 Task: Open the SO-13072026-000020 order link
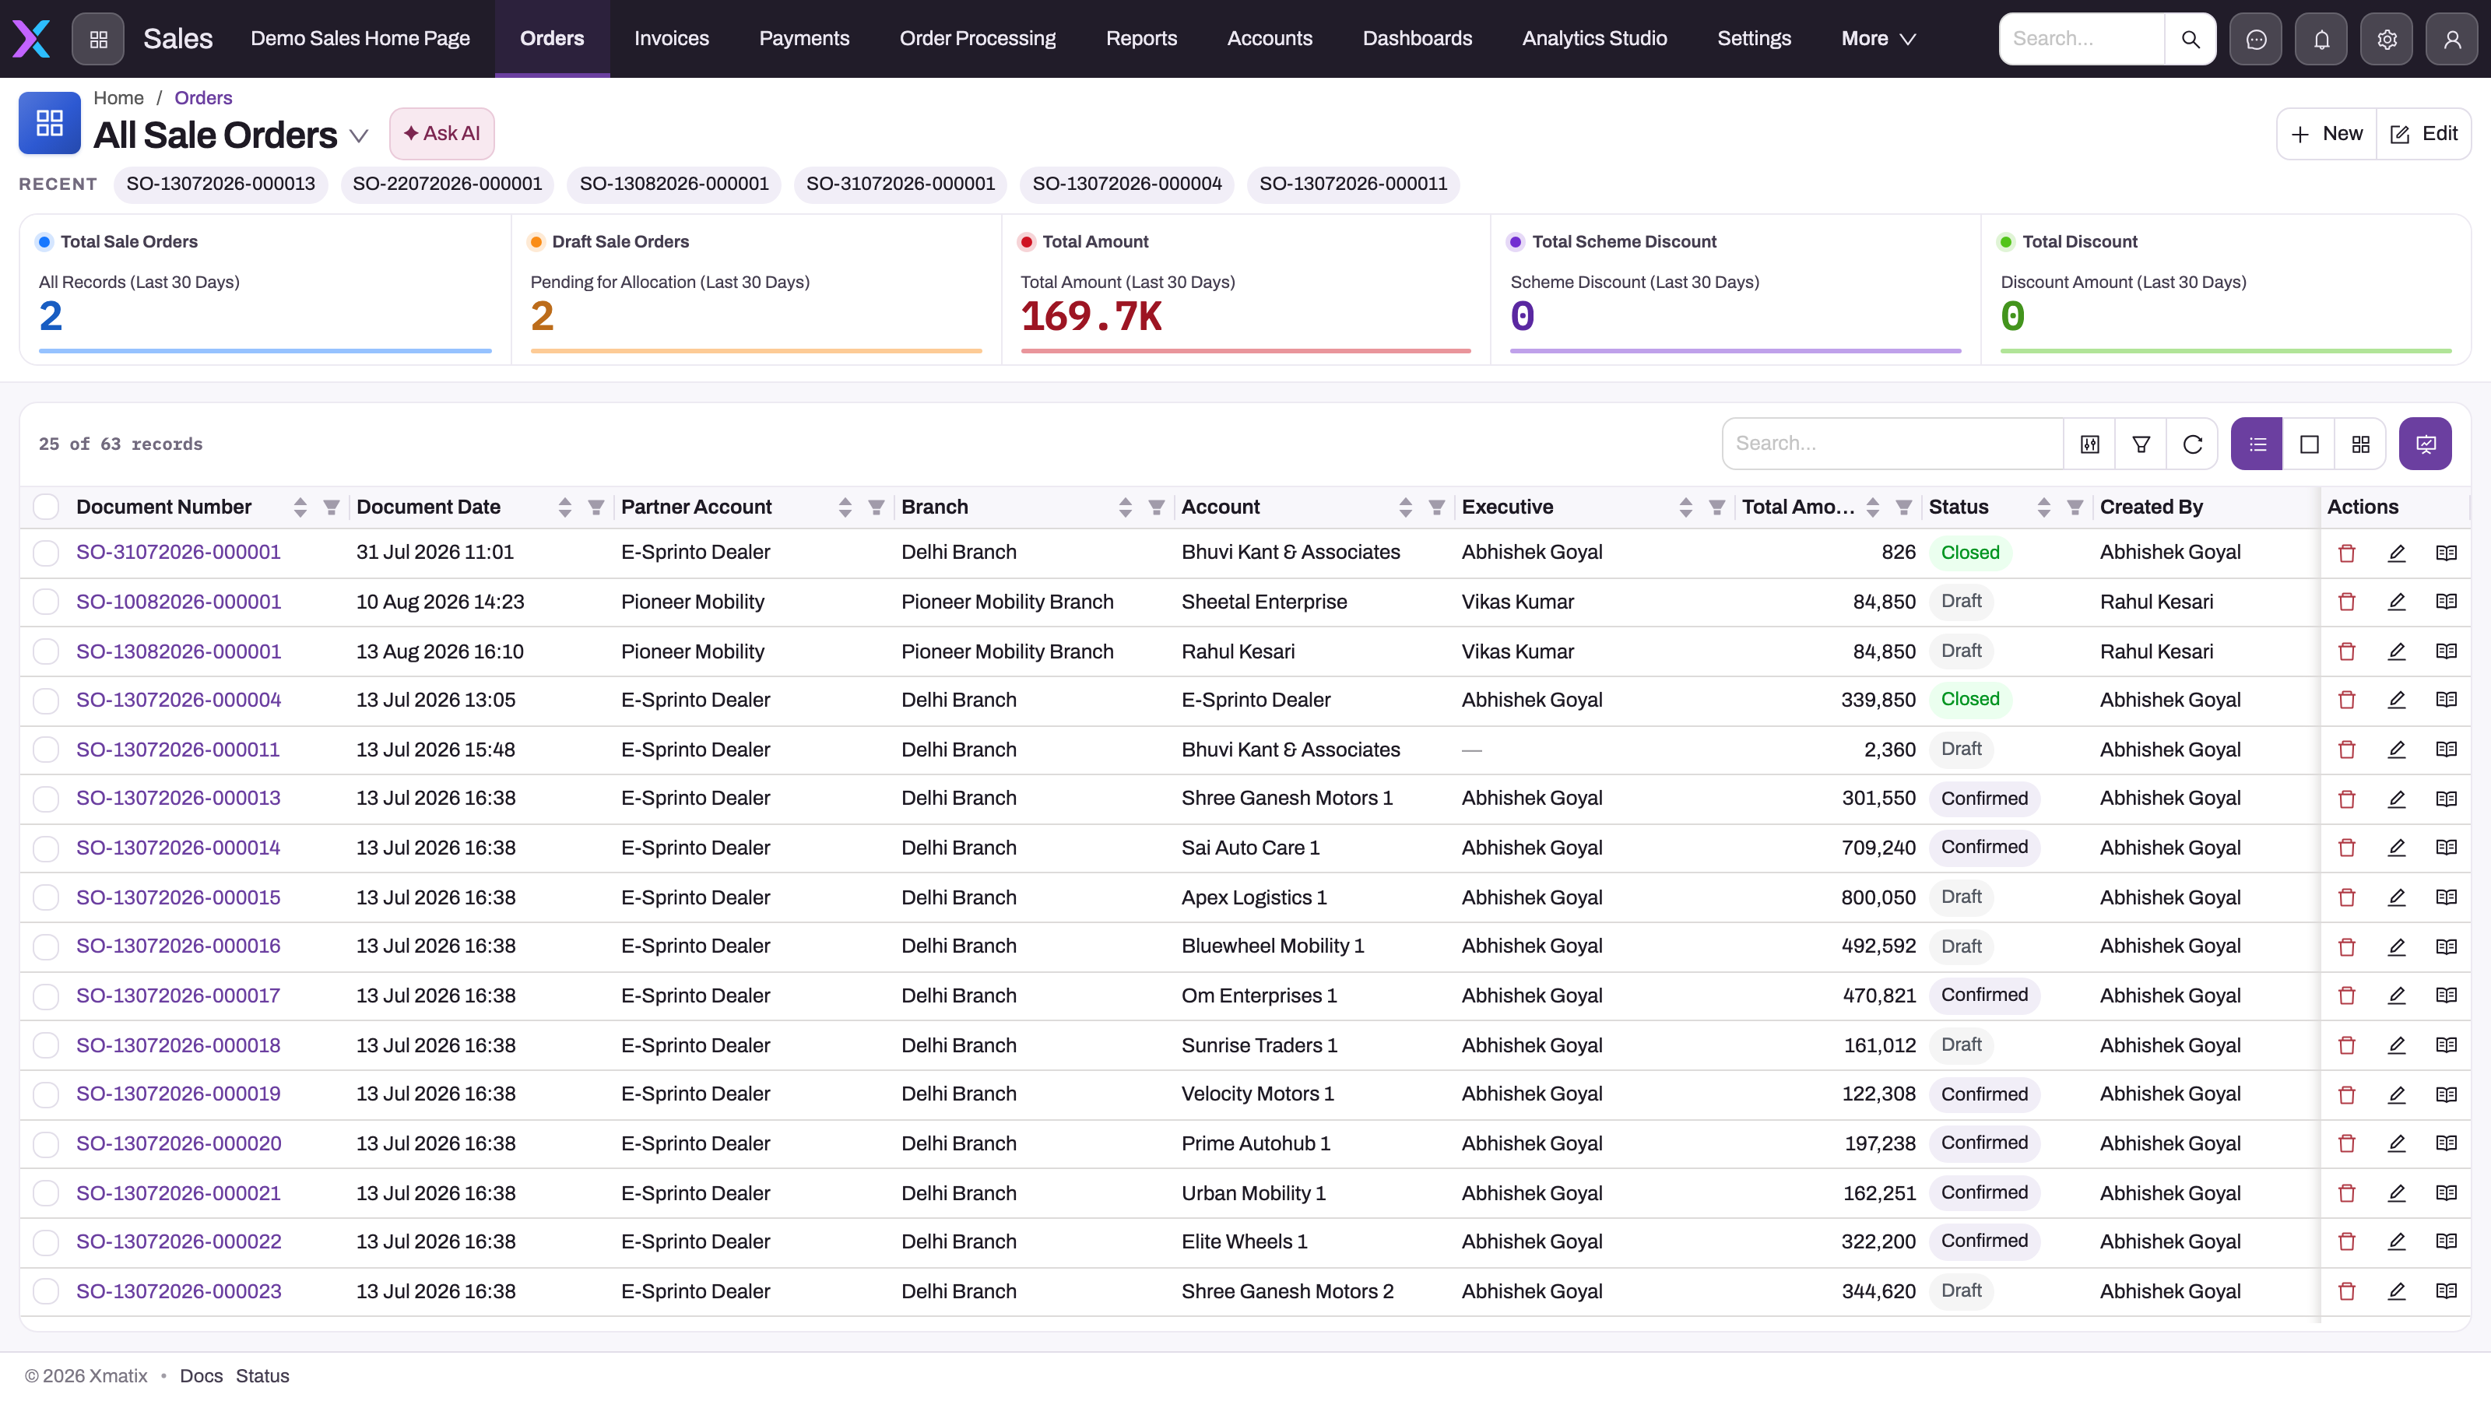179,1143
